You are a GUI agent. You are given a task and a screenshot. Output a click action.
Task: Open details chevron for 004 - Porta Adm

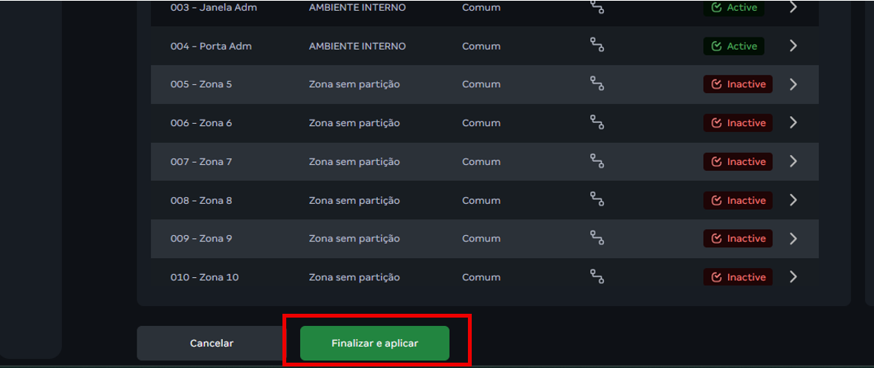[793, 46]
